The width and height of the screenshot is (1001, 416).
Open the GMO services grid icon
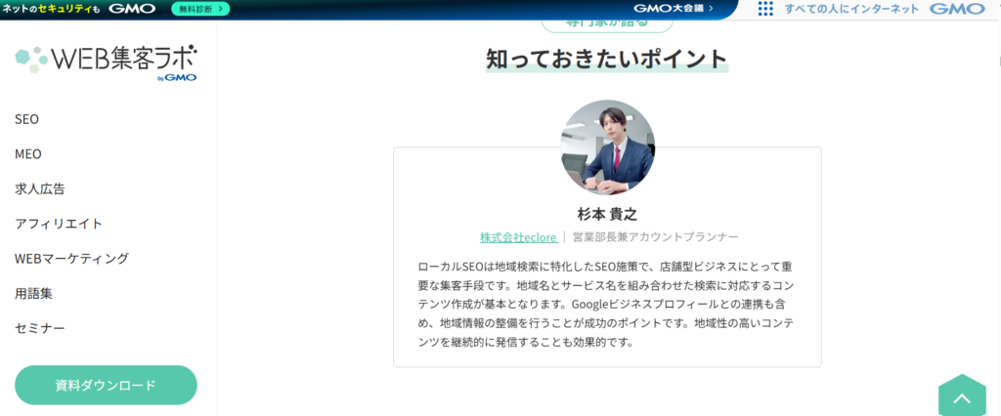click(x=765, y=9)
